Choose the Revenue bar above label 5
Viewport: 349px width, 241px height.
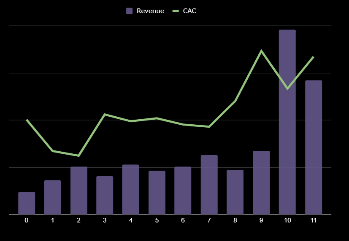157,193
